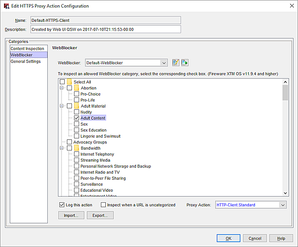Click the Abortion category folder icon
The image size is (298, 247).
click(x=77, y=88)
